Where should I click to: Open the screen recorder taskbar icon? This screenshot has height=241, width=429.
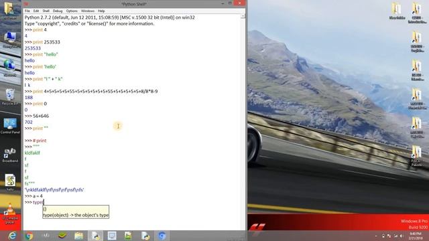coord(112,236)
